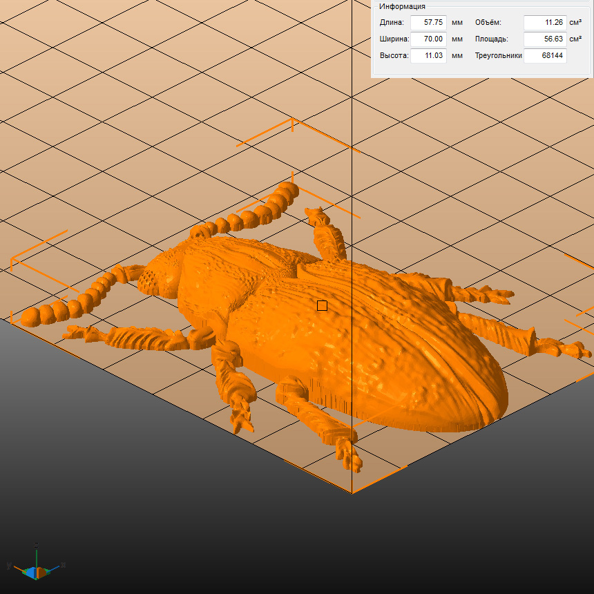The height and width of the screenshot is (594, 594).
Task: Click the Высота field showing 11.03
Action: (428, 55)
